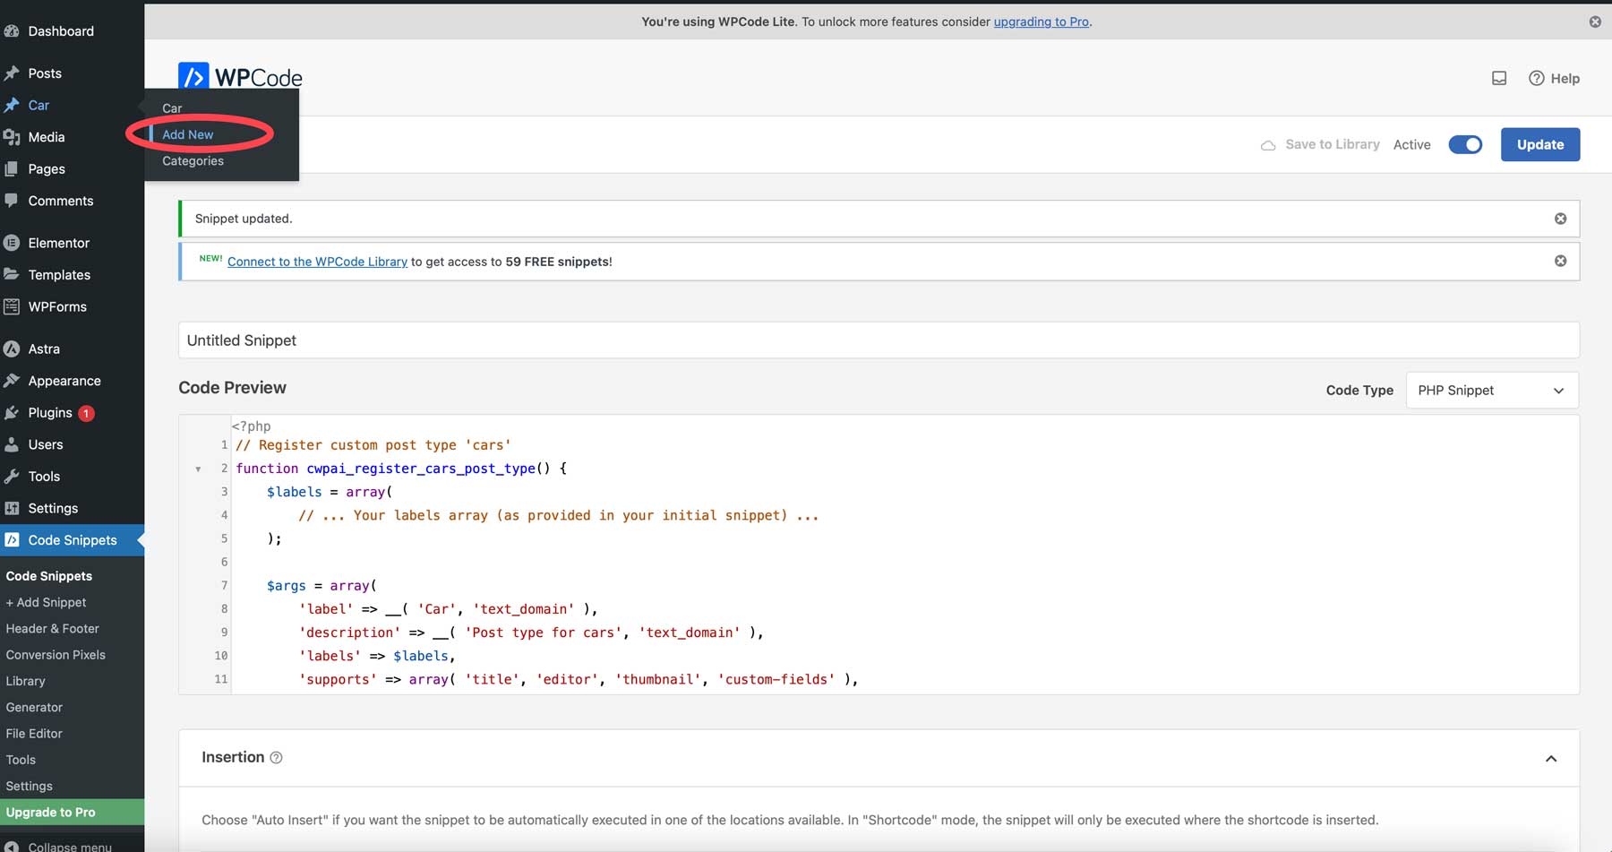1612x852 pixels.
Task: Collapse the Insertion section
Action: coord(1550,759)
